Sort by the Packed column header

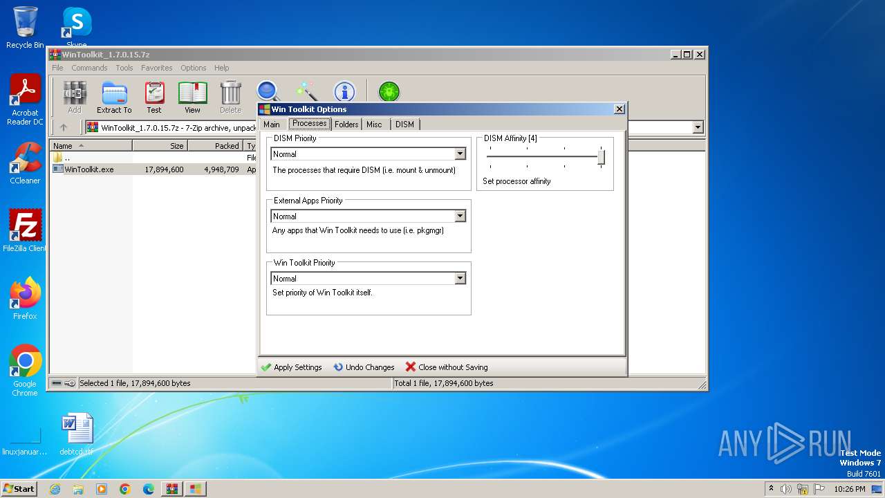click(216, 146)
